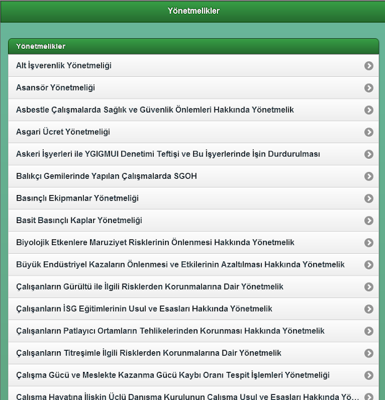The width and height of the screenshot is (385, 400).
Task: Click arrow icon beside Asansör Yönetmeliği
Action: [369, 88]
